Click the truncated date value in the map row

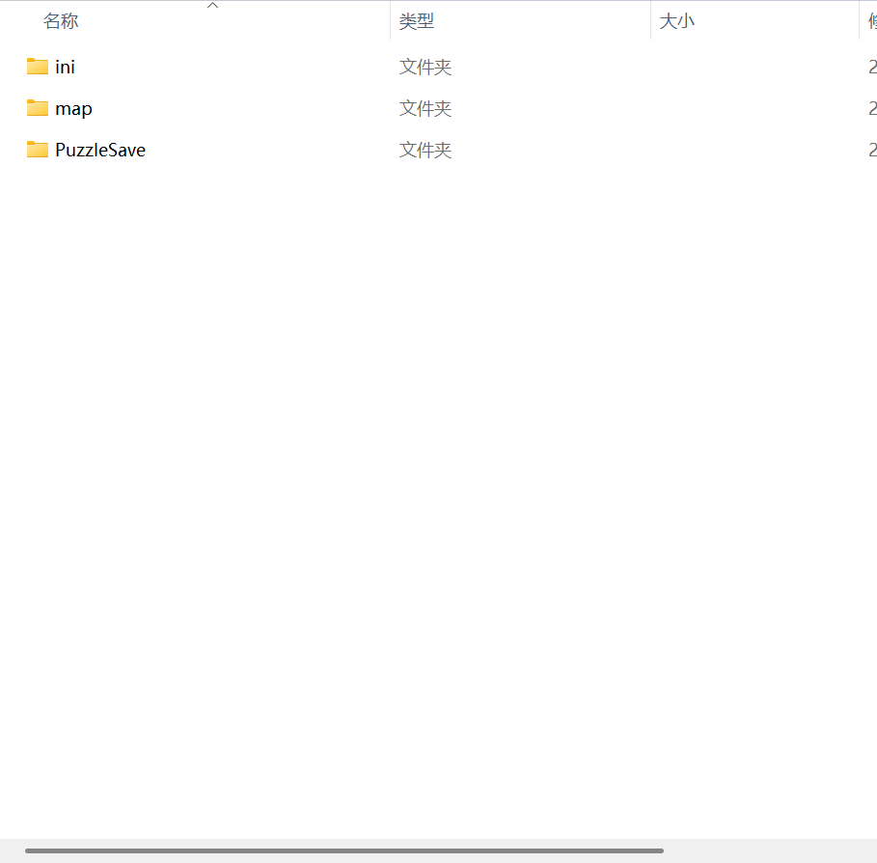[x=871, y=108]
